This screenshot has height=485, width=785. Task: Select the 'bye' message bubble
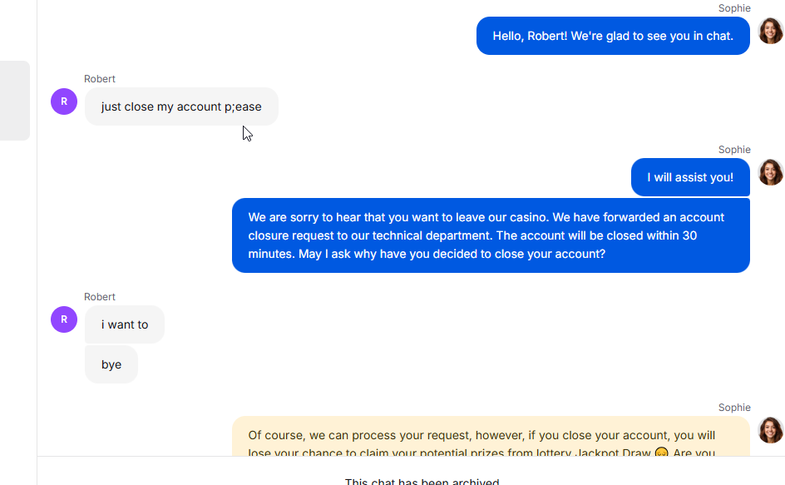click(x=111, y=364)
